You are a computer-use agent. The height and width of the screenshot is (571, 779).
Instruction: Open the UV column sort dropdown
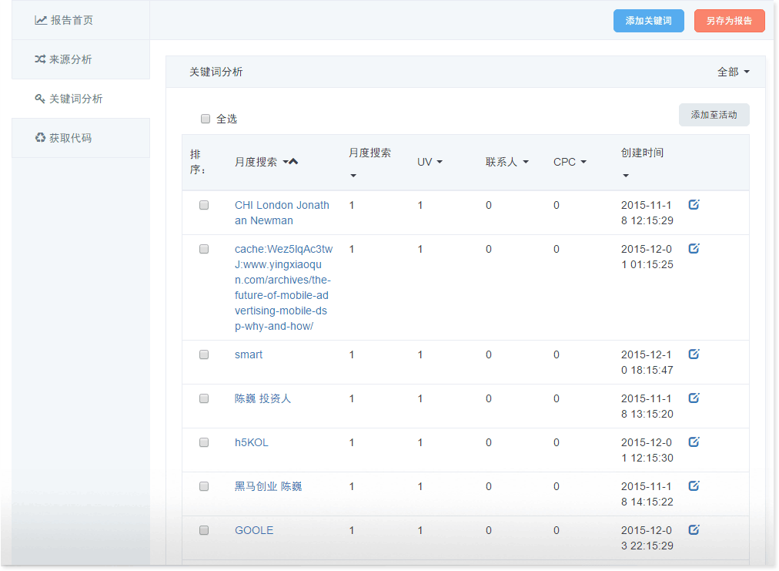pos(440,162)
